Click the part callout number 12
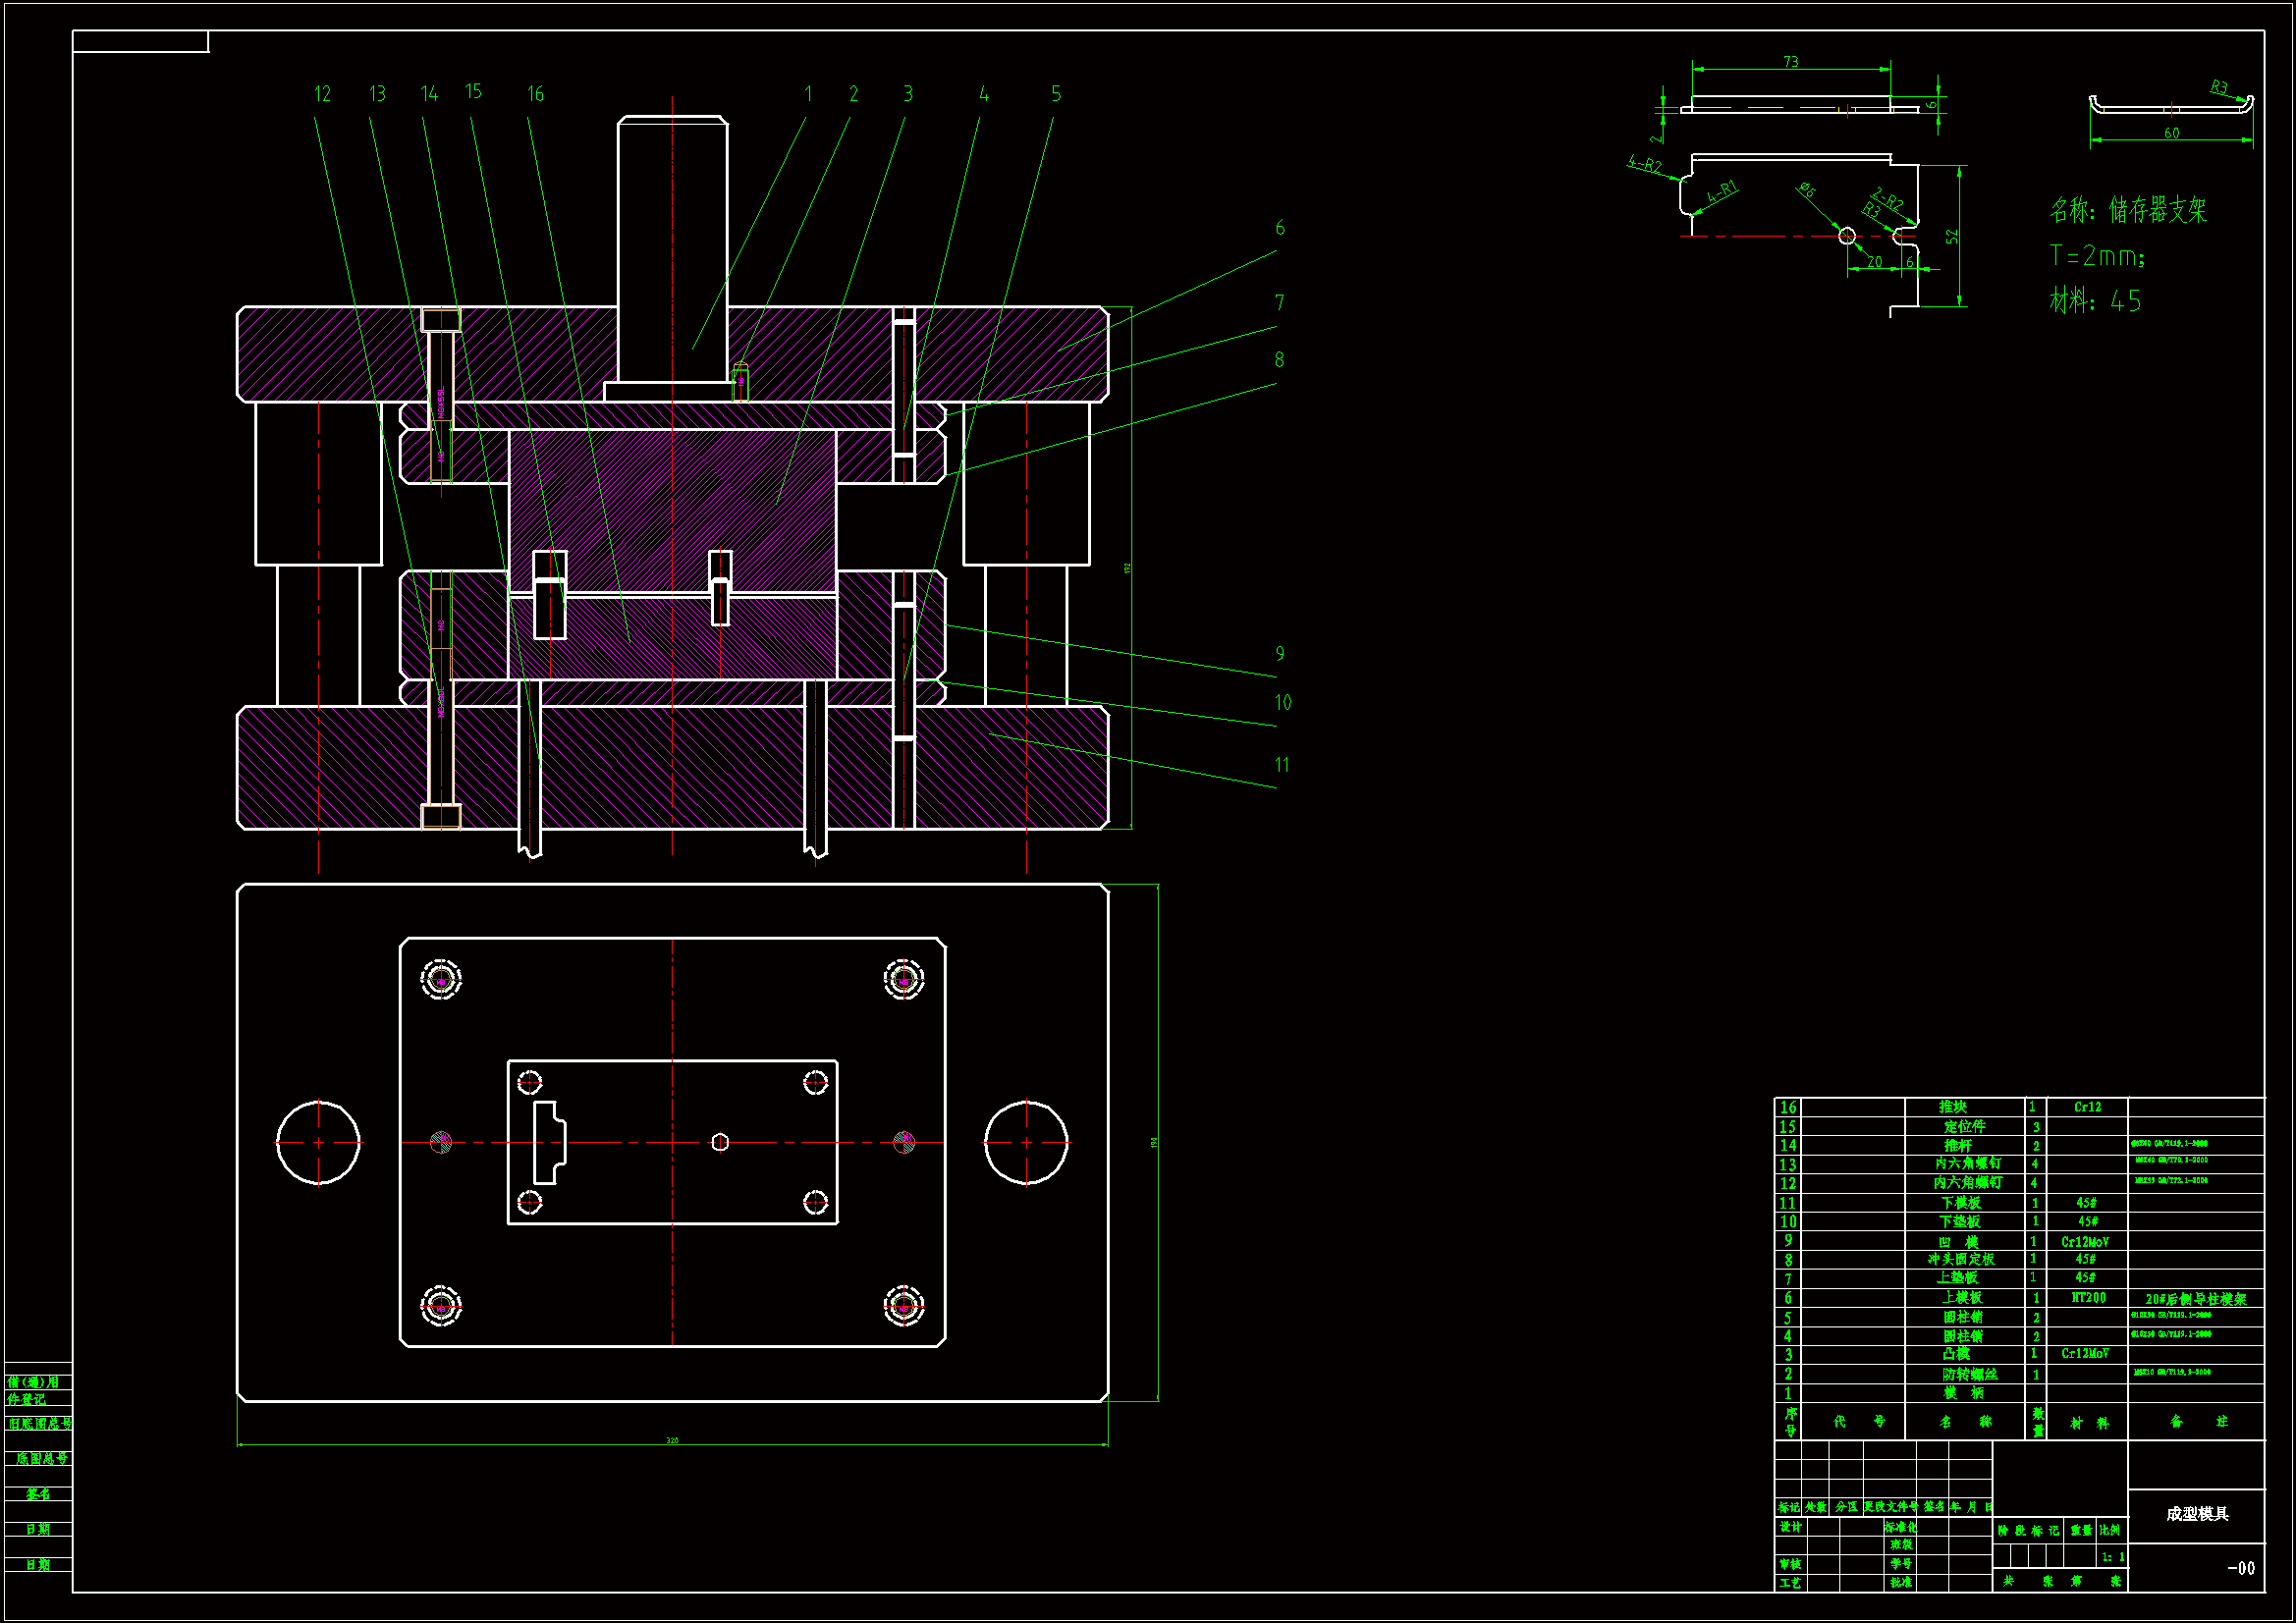The height and width of the screenshot is (1623, 2296). (x=322, y=94)
